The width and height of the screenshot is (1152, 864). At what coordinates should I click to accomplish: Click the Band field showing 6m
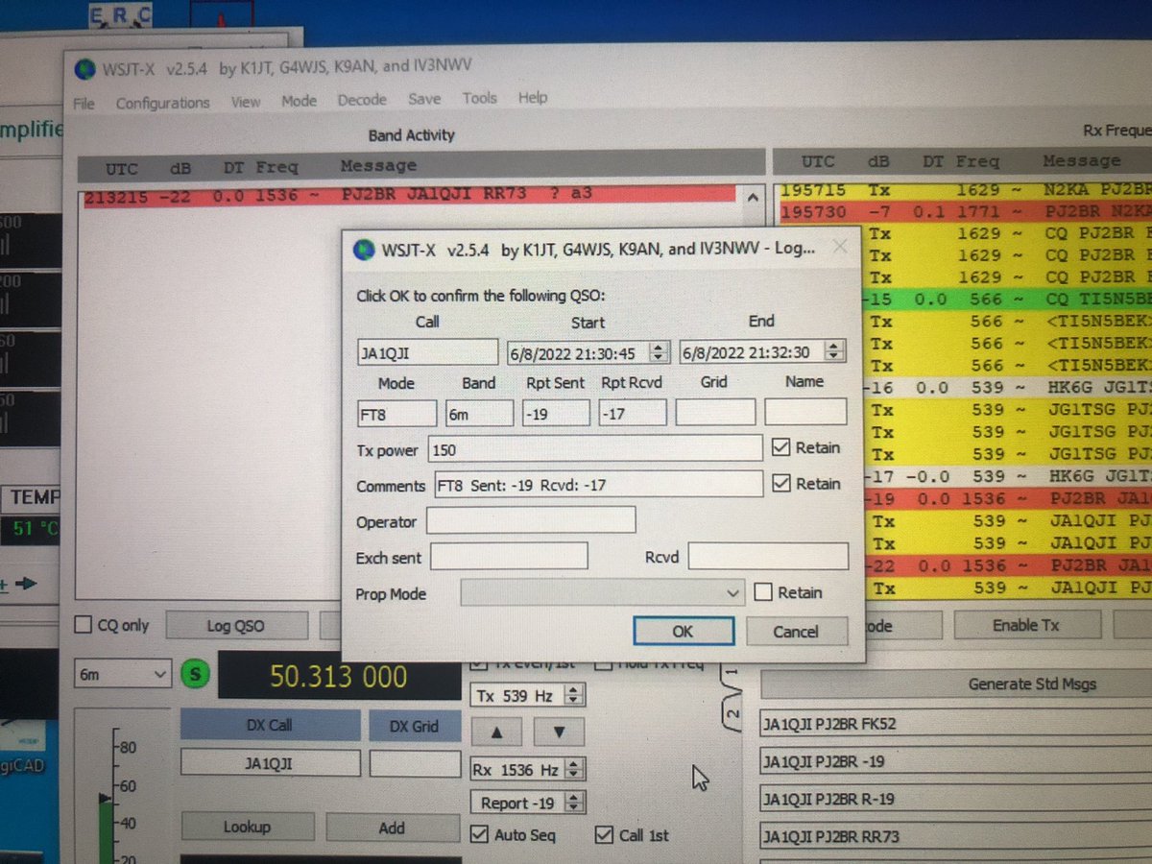479,413
